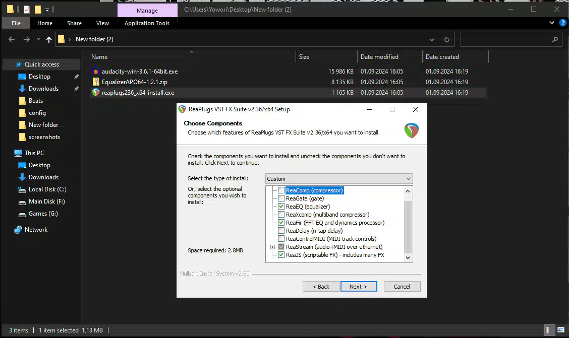Click the Properties icon in Explorer's title bar
Image resolution: width=569 pixels, height=338 pixels.
coord(27,10)
